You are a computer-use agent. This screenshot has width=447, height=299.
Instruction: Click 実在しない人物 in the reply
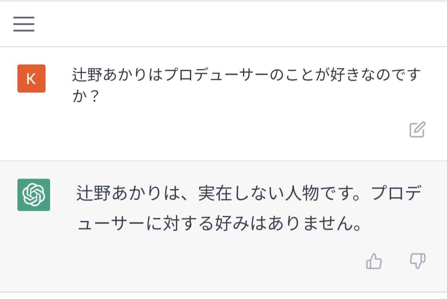tap(258, 193)
